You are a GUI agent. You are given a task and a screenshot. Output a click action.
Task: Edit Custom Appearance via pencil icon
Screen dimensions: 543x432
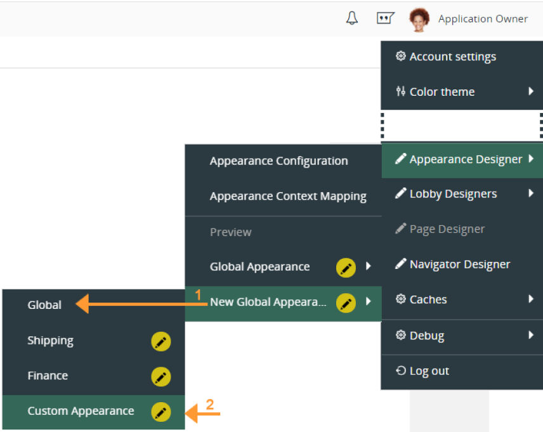tap(161, 412)
